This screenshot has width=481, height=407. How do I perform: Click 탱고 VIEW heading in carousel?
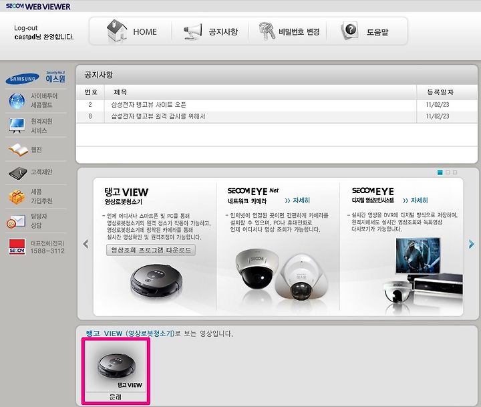click(126, 192)
